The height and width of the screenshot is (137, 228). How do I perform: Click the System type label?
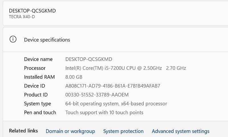tap(38, 104)
